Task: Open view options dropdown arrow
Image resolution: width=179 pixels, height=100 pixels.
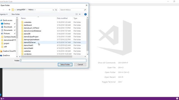Action: 80,14
